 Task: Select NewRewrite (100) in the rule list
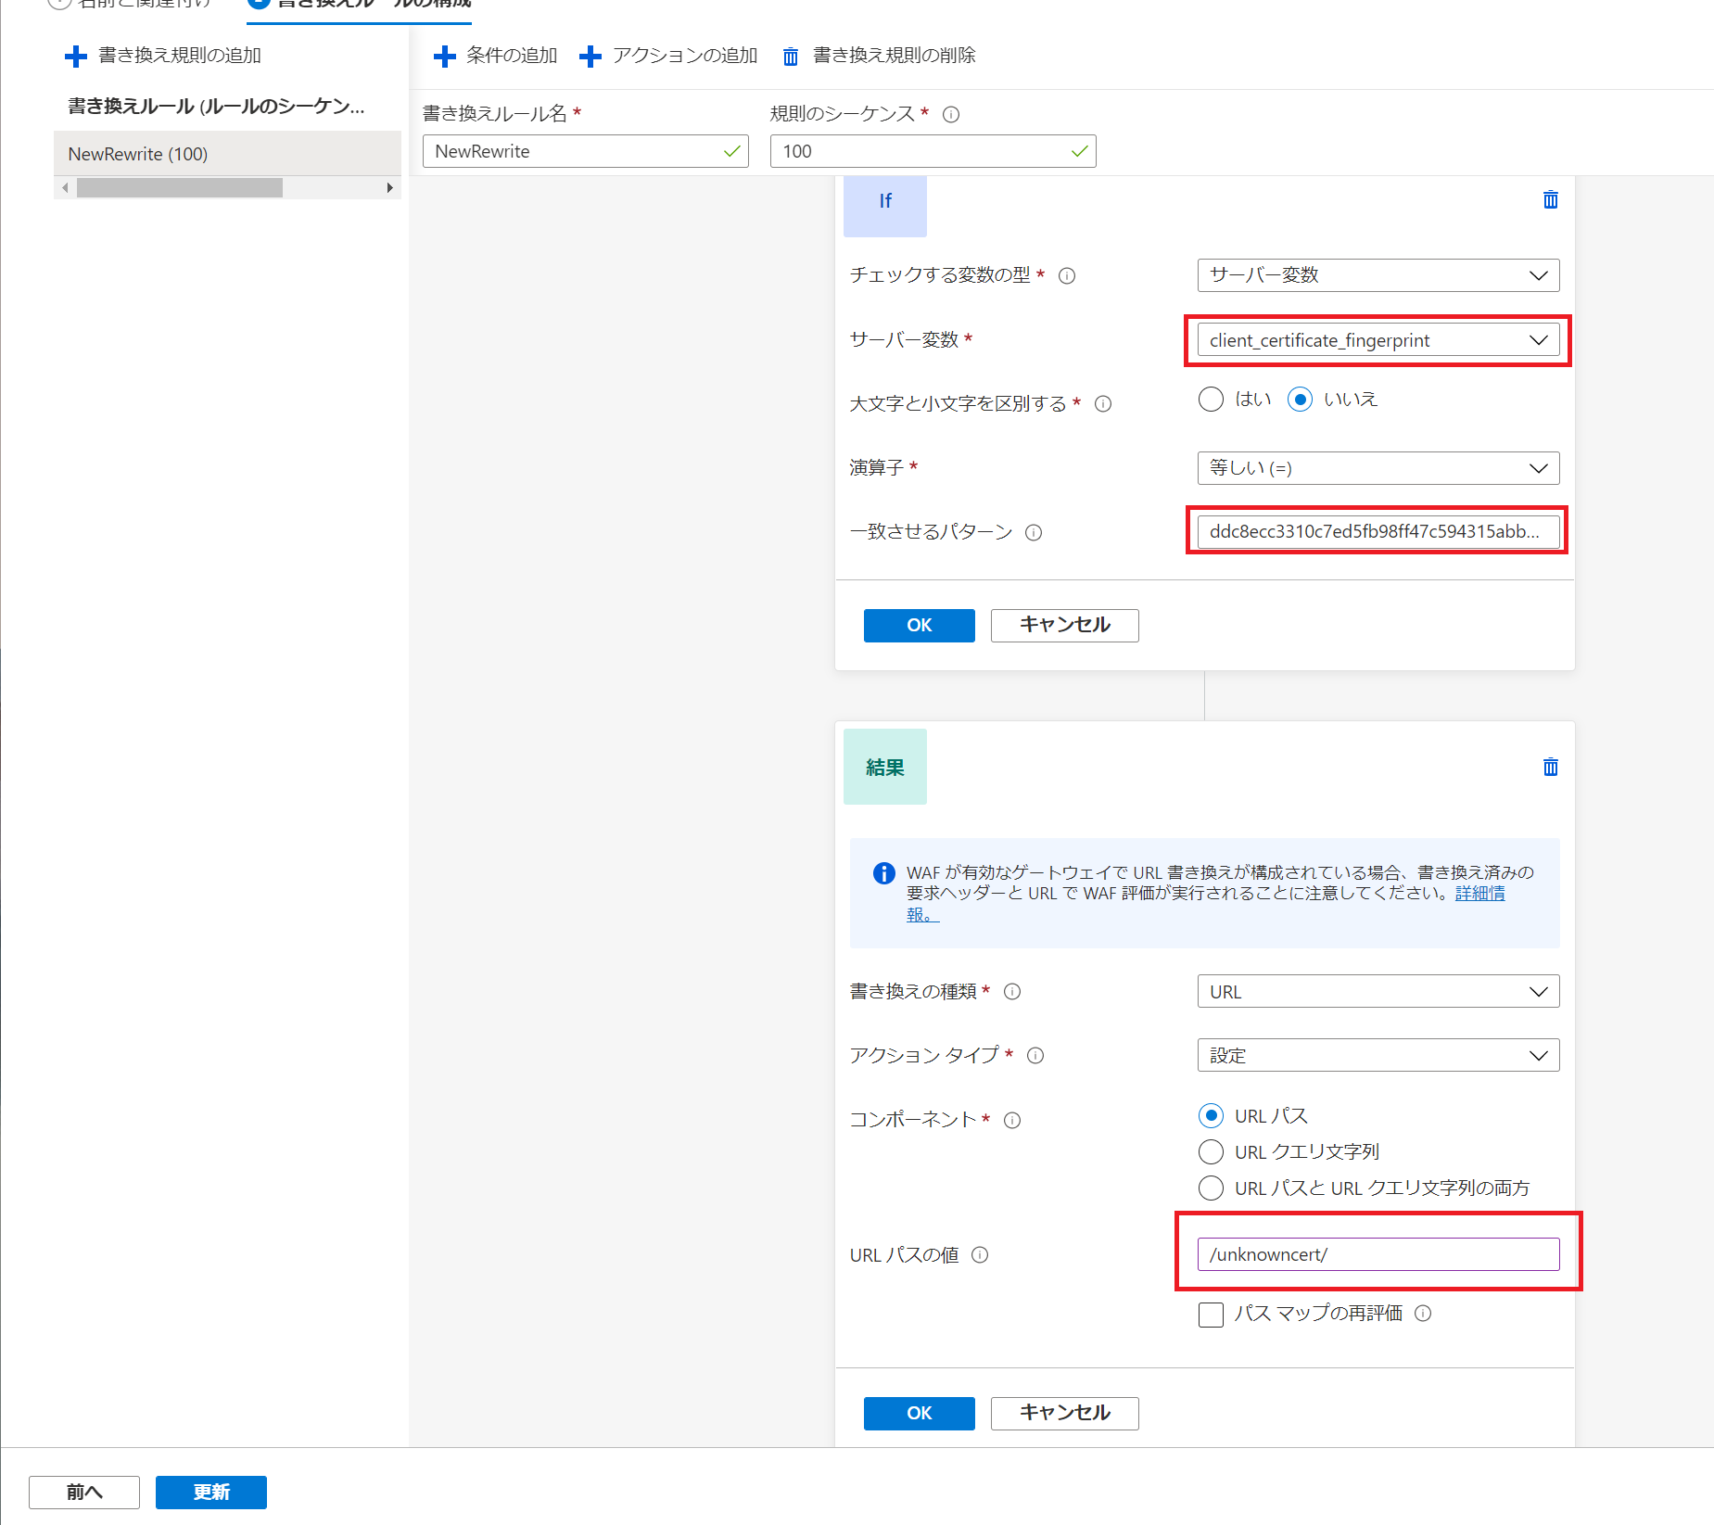228,154
